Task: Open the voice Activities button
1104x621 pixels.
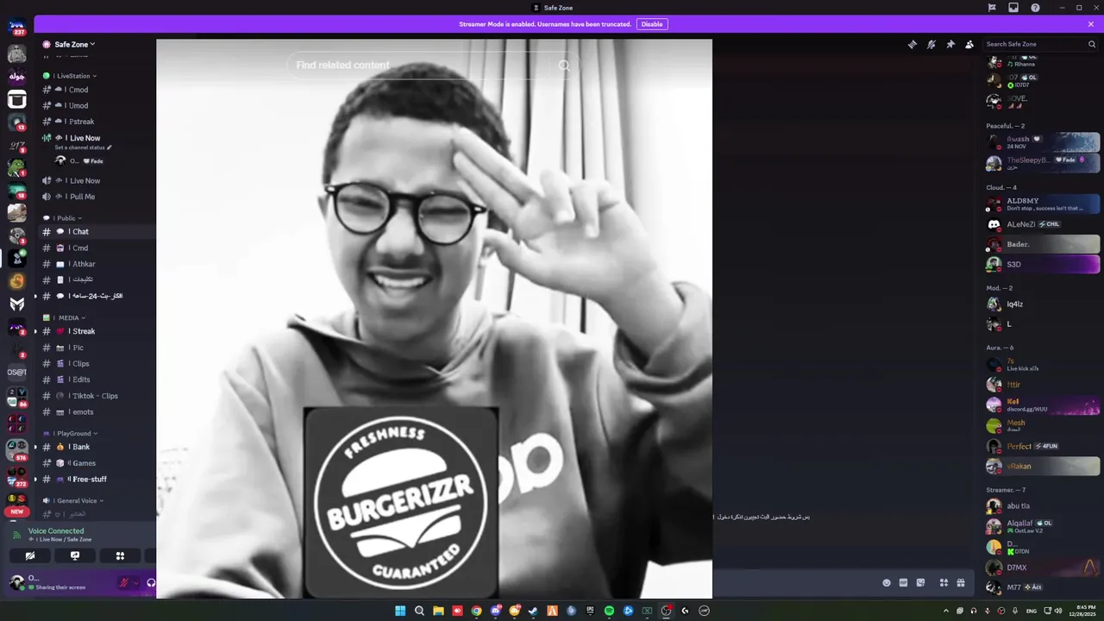Action: tap(121, 556)
